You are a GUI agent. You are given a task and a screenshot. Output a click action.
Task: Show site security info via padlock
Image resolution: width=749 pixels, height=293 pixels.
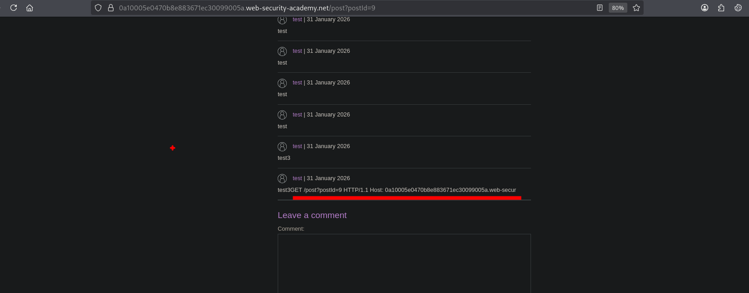[110, 8]
